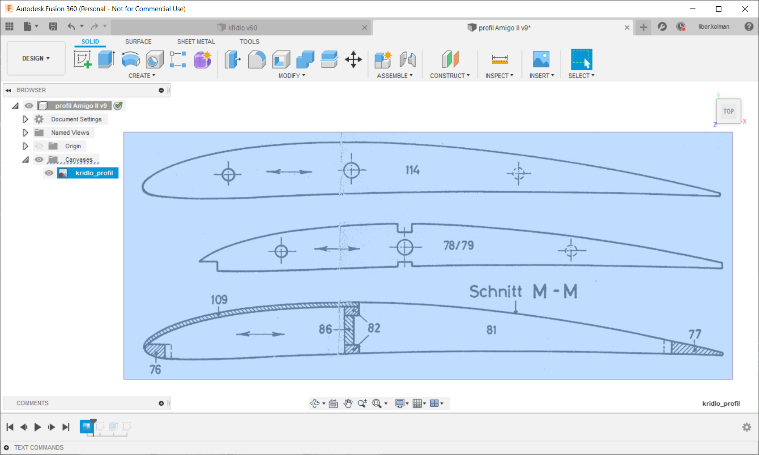The width and height of the screenshot is (759, 455).
Task: Click the Measure tool under Inspect
Action: tap(499, 59)
